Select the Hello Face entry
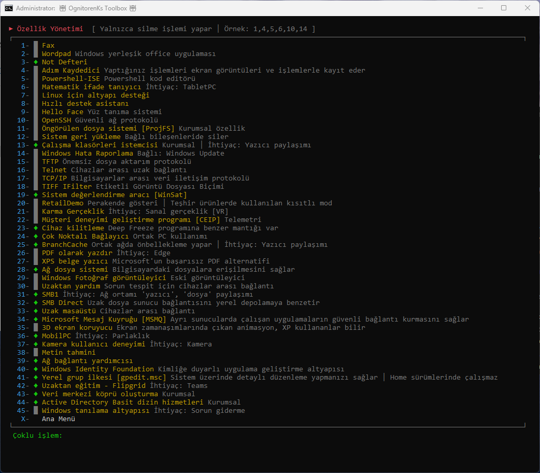 63,112
